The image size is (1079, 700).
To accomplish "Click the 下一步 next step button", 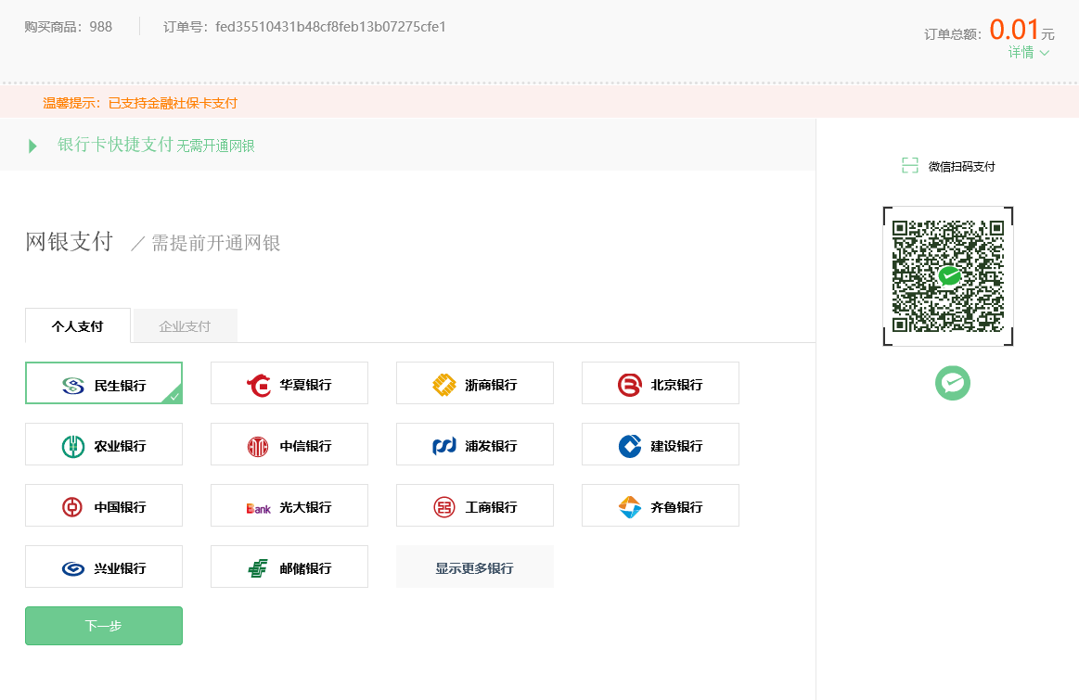I will point(103,625).
